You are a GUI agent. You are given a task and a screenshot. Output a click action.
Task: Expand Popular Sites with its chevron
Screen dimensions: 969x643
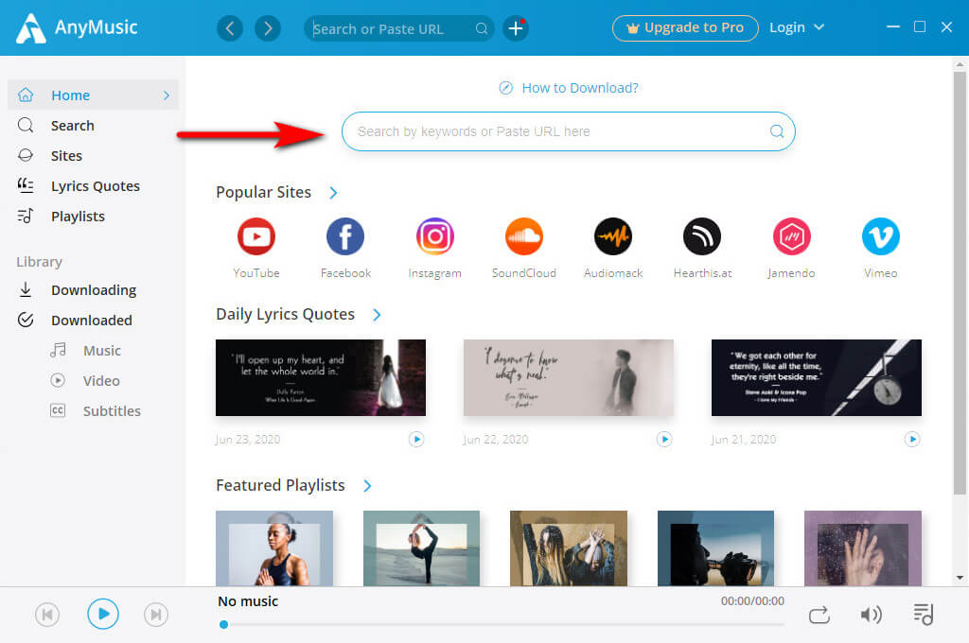tap(334, 193)
